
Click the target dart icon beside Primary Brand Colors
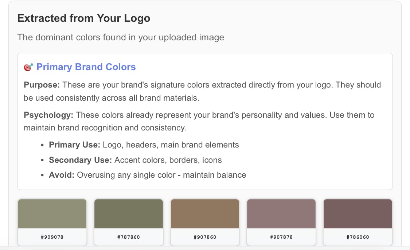click(x=28, y=67)
